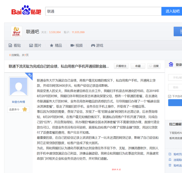The width and height of the screenshot is (182, 173).
Task: Click the 图片 picture icon
Action: click(31, 45)
